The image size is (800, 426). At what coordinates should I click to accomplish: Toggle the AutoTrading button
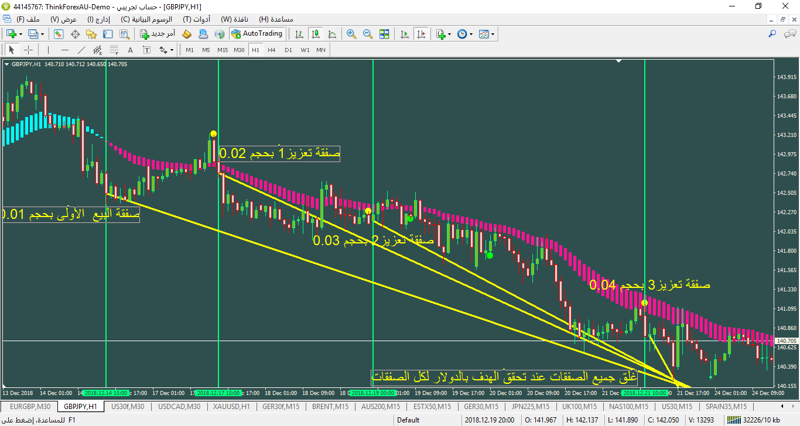click(257, 34)
